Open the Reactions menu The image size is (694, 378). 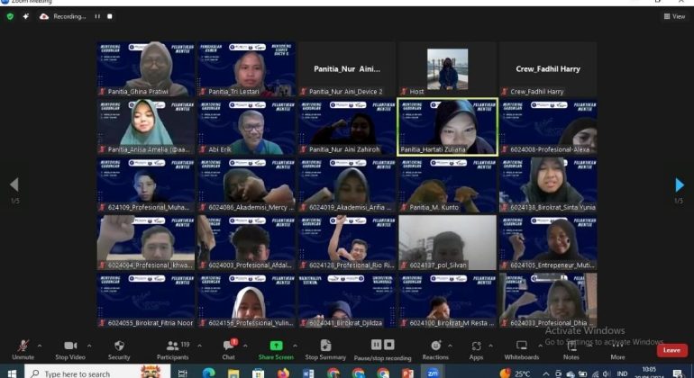435,350
